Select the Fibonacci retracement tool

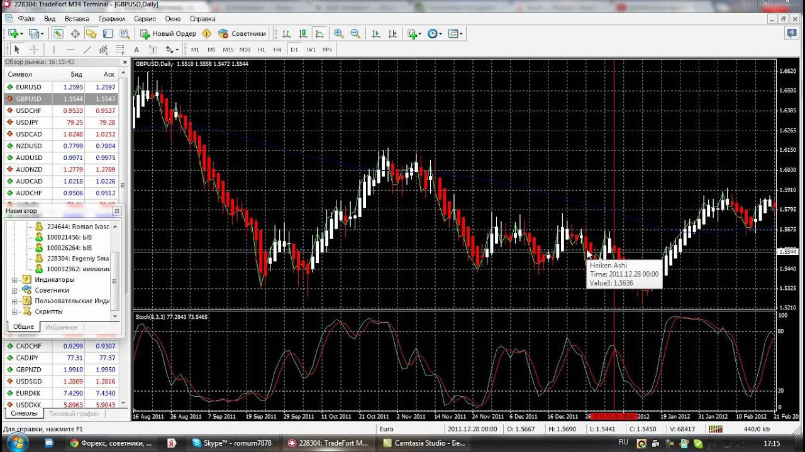point(120,50)
